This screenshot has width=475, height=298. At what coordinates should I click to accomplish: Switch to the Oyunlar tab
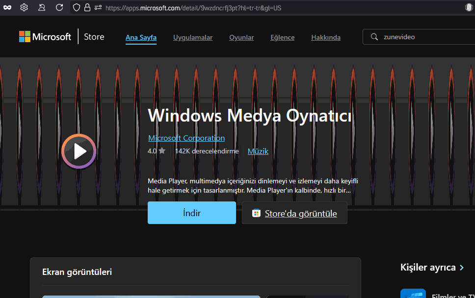(241, 38)
